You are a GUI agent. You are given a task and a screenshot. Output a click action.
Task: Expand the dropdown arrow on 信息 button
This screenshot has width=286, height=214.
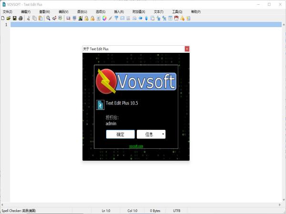(163, 134)
